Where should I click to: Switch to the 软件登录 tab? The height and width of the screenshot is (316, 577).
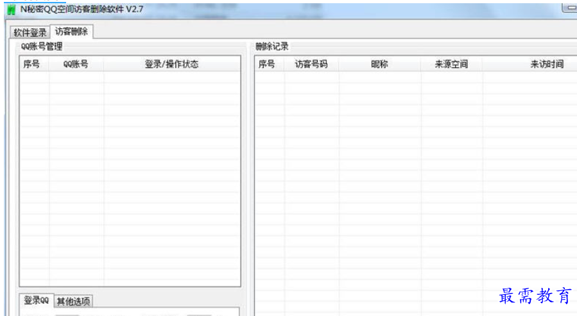[30, 32]
